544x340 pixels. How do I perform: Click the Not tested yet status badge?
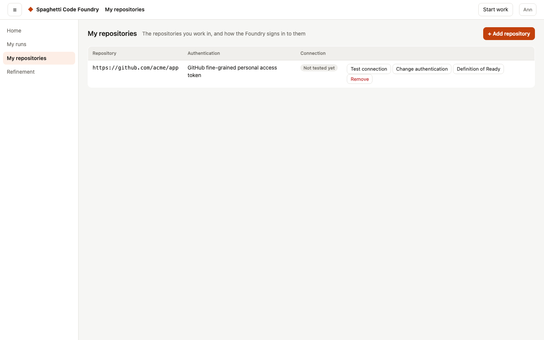click(x=319, y=68)
